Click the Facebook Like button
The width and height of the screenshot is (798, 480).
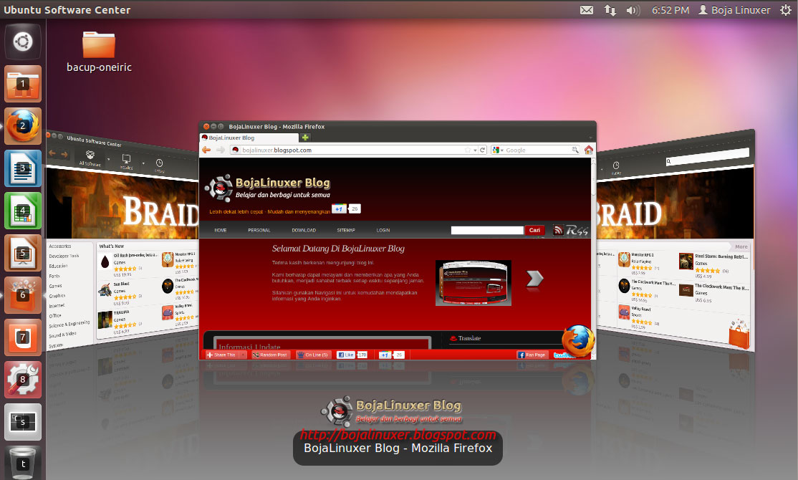pos(345,355)
